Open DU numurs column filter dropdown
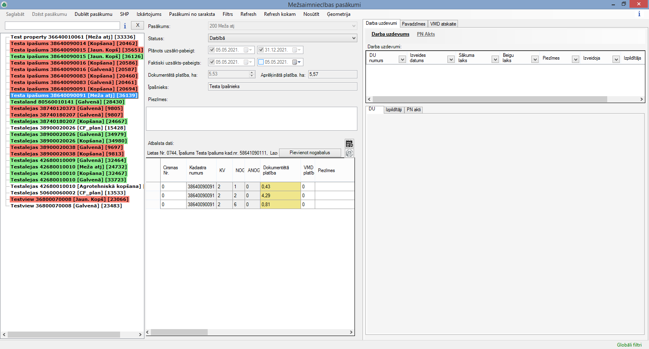 click(x=402, y=59)
